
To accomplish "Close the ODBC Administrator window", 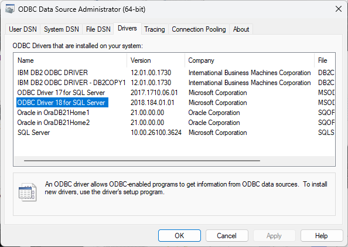I will (339, 9).
